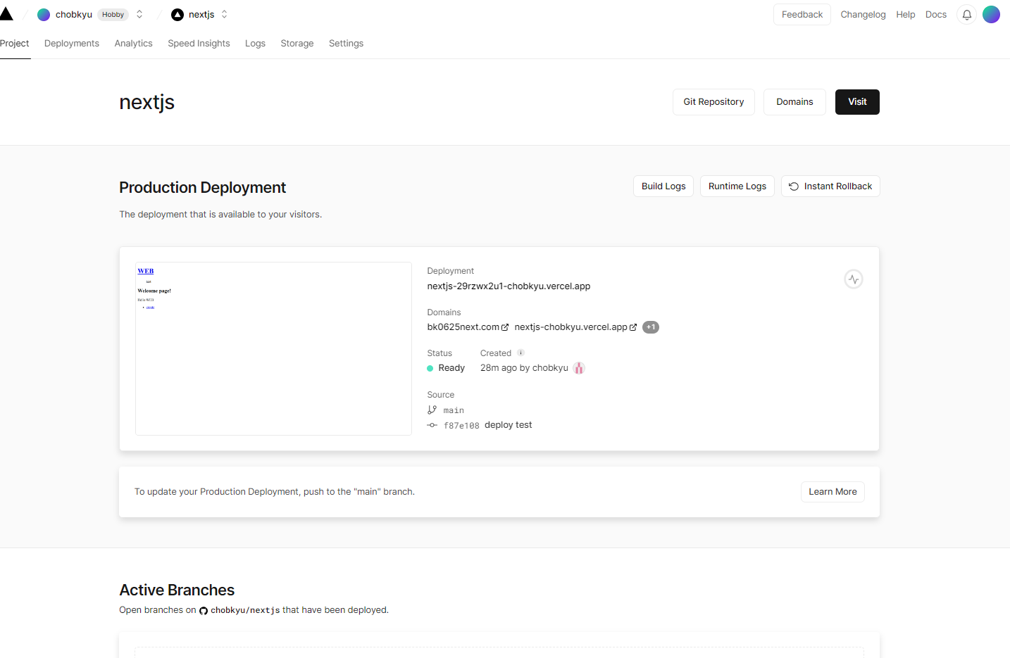Image resolution: width=1010 pixels, height=658 pixels.
Task: Click the Feedback button
Action: [802, 15]
